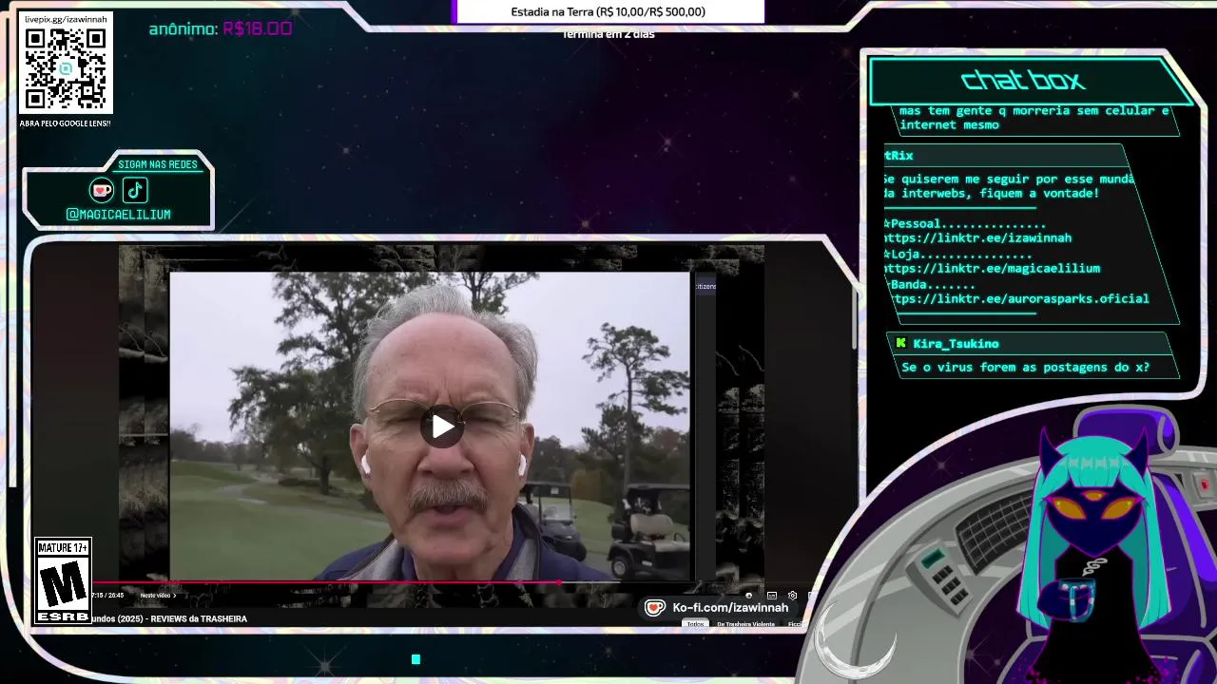Select the 'Da Trasheira Violenta' chip
Screen dimensions: 1217x684
point(745,624)
